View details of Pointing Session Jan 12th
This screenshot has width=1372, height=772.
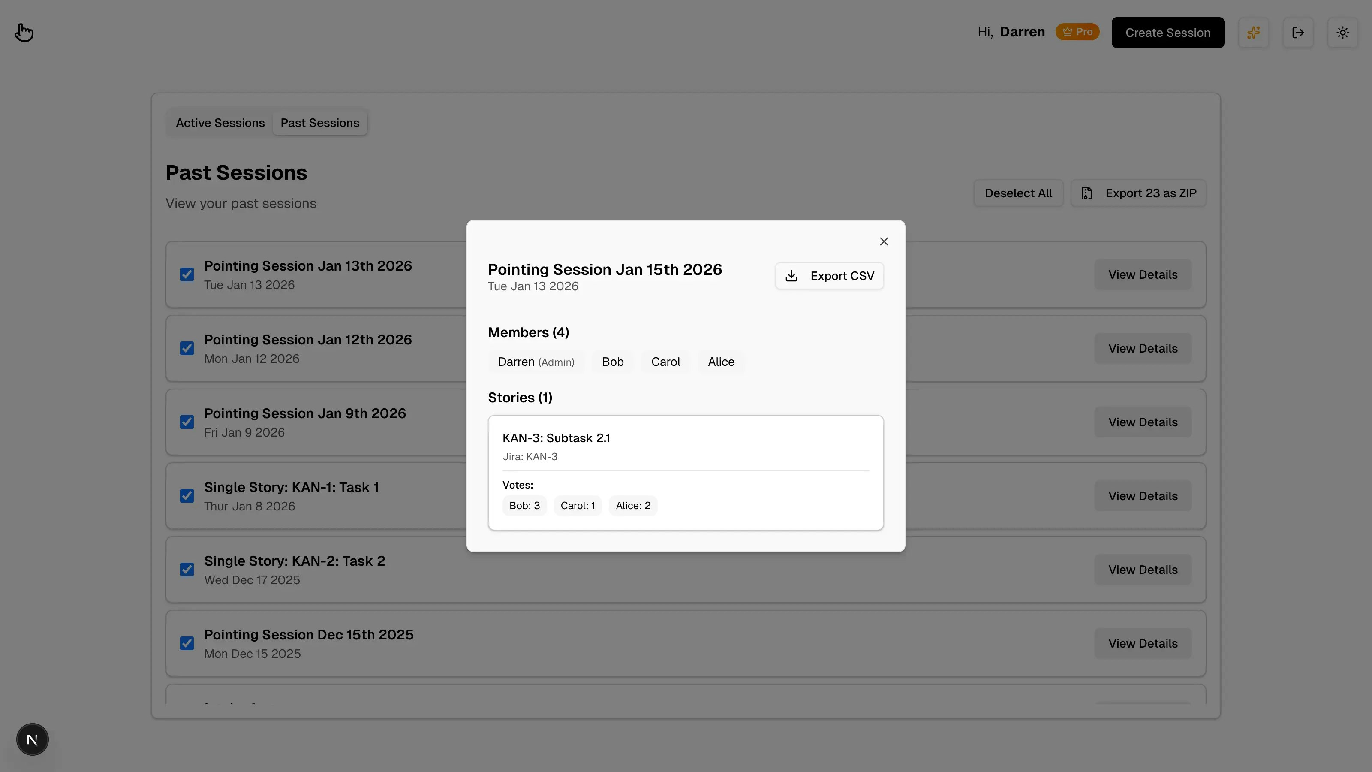(x=1143, y=348)
